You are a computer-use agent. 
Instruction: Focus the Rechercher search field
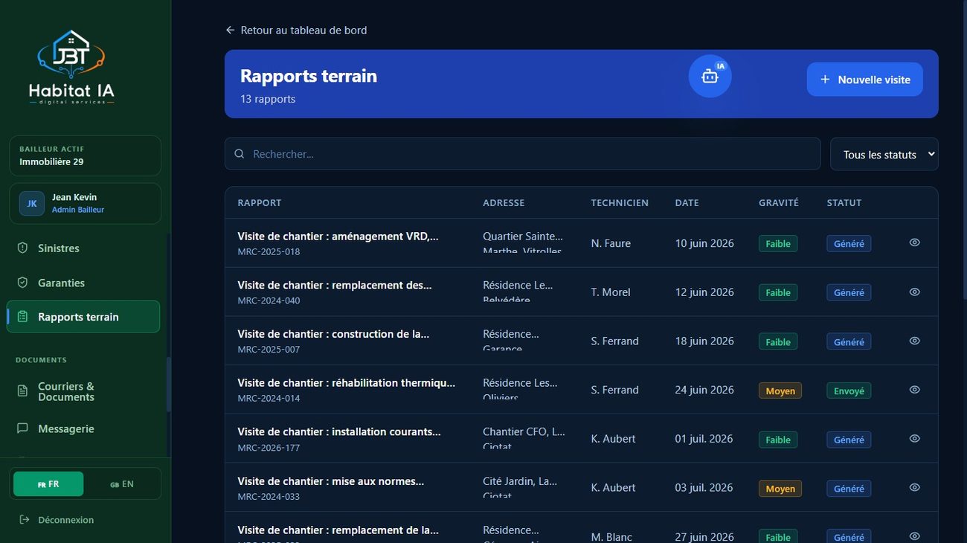(x=523, y=154)
